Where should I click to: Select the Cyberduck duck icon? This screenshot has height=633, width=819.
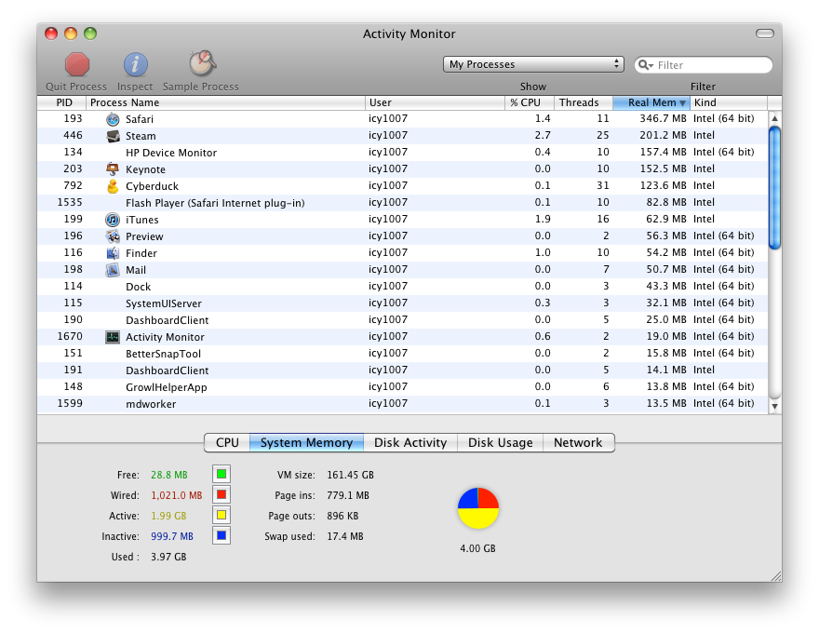tap(113, 186)
